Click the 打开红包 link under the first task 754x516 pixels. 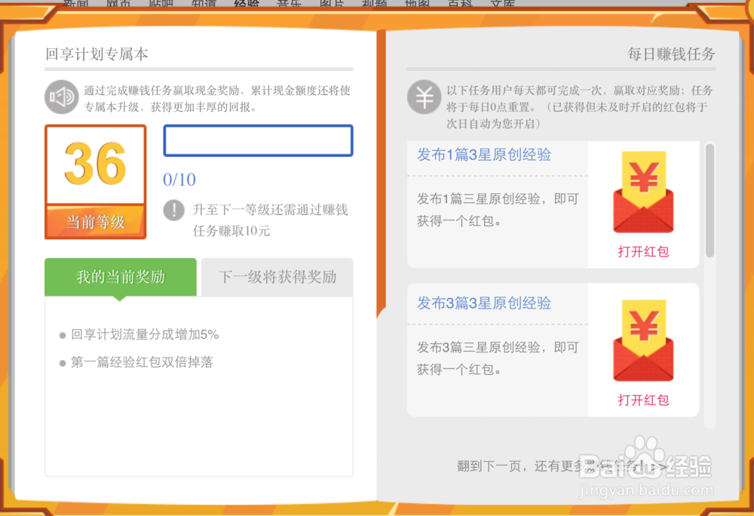click(643, 251)
